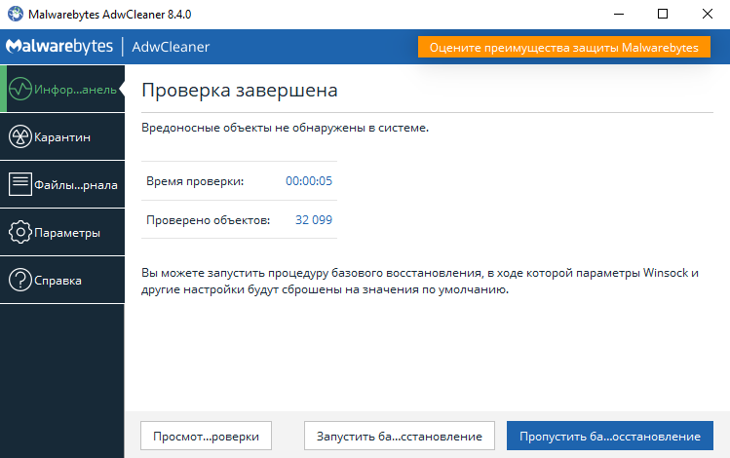The width and height of the screenshot is (730, 458).
Task: Click the Malwarebytes logo in header
Action: [59, 47]
